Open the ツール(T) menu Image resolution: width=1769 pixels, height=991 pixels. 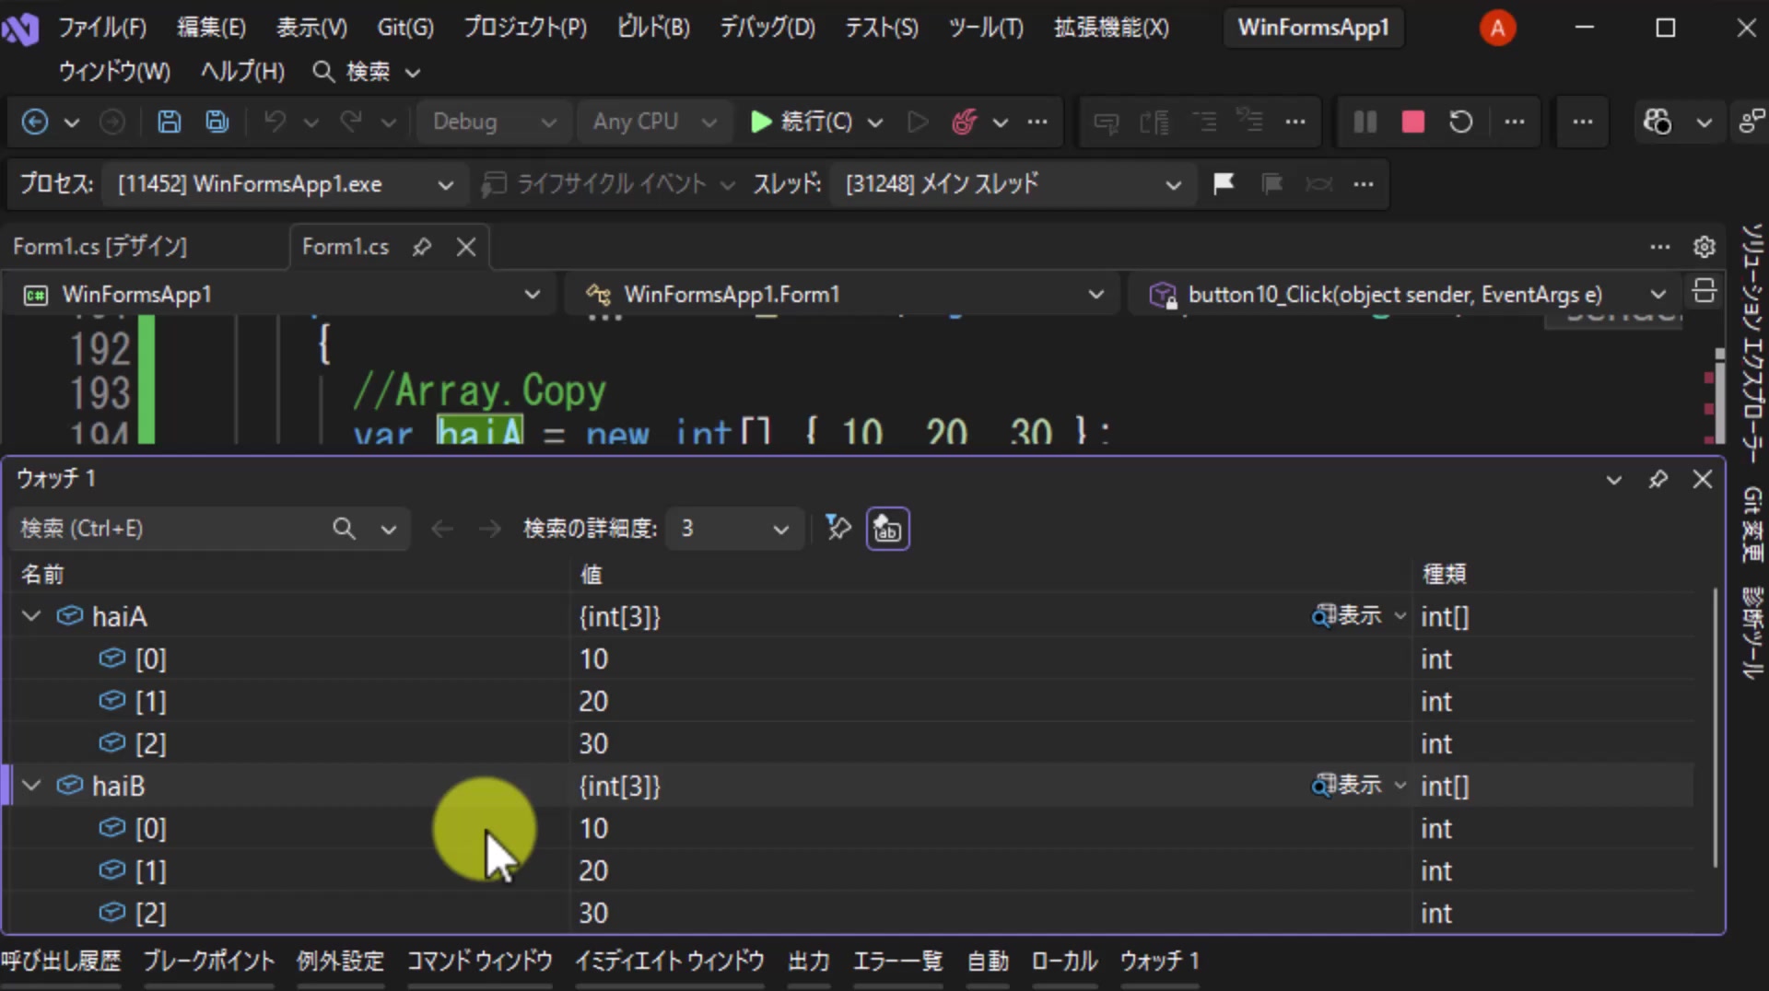986,27
